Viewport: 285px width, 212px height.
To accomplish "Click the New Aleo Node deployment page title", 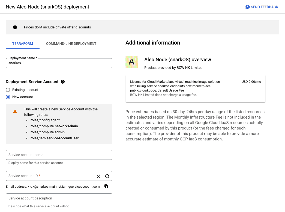I will tap(47, 7).
